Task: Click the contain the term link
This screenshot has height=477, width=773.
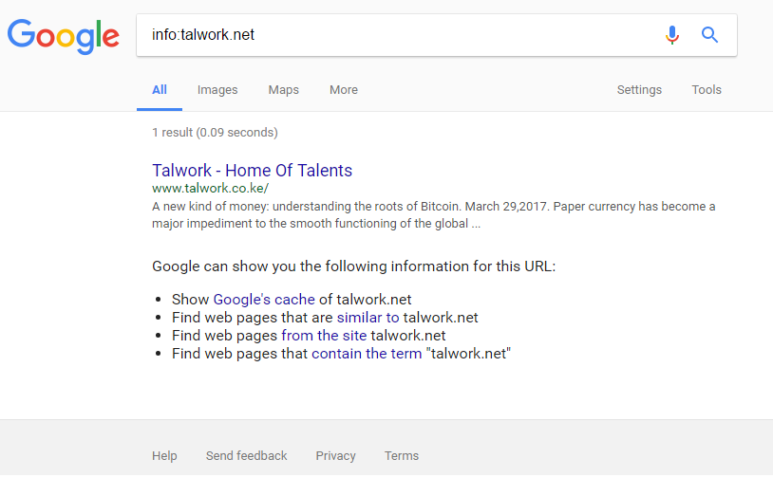Action: click(x=367, y=354)
